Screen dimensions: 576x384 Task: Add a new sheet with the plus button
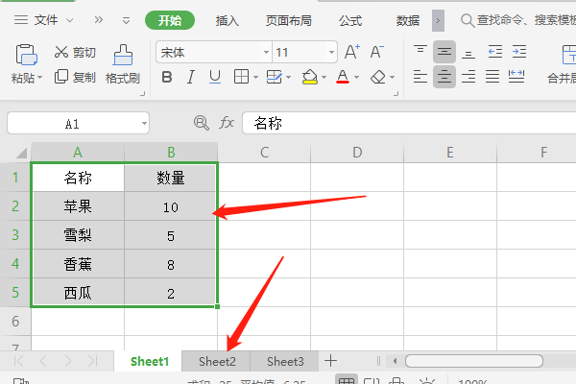point(330,361)
